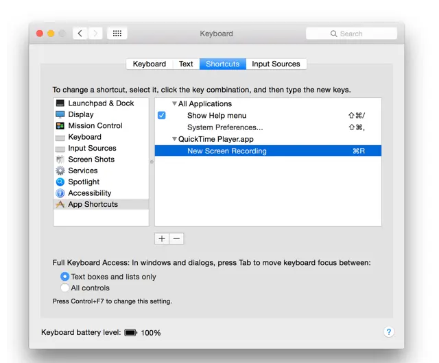
Task: Select the System Preferences... shortcut row
Action: [x=268, y=127]
